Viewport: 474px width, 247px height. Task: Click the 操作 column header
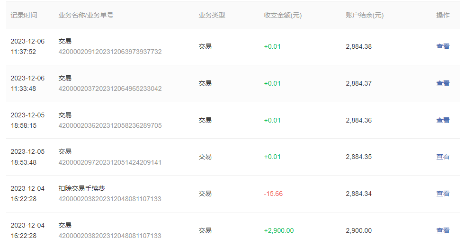point(443,16)
